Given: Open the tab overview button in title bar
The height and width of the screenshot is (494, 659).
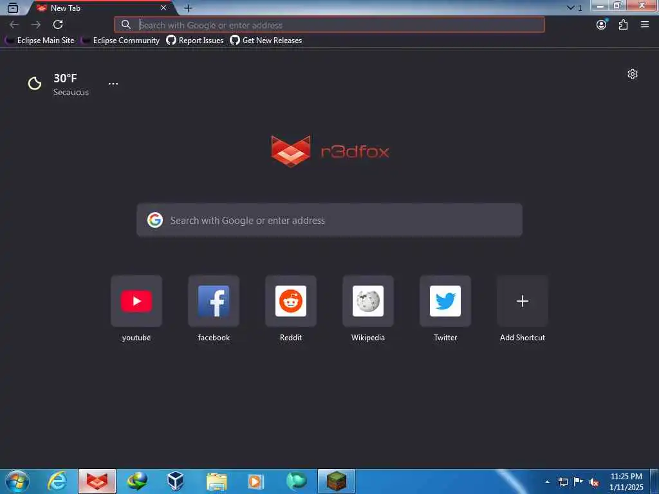Looking at the screenshot, I should [x=13, y=8].
